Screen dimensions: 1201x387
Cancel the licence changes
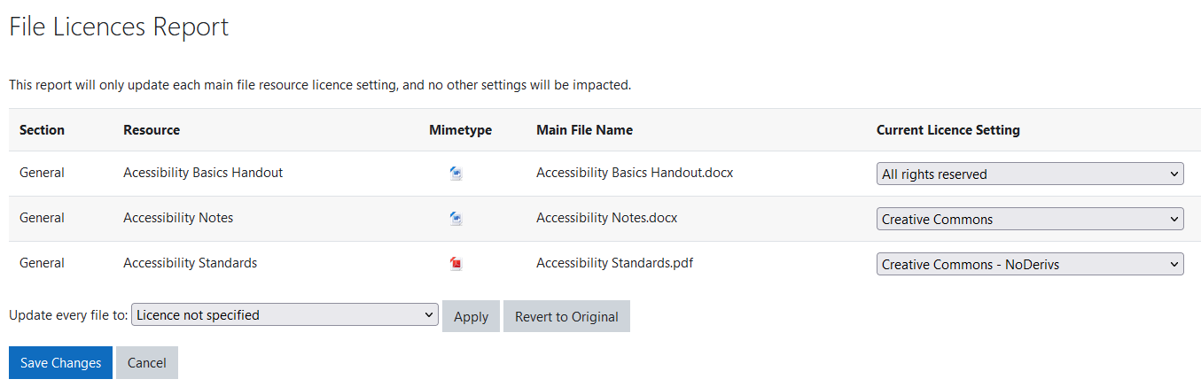(147, 362)
